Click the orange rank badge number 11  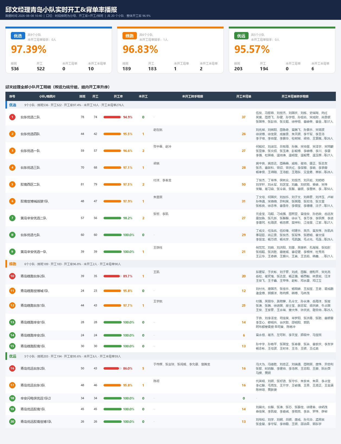[12, 291]
